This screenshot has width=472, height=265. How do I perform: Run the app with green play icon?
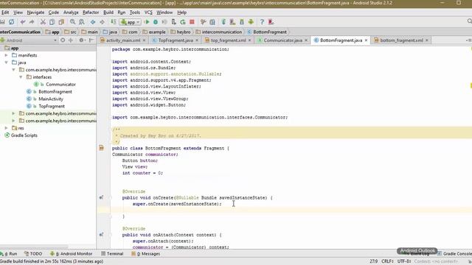point(147,22)
